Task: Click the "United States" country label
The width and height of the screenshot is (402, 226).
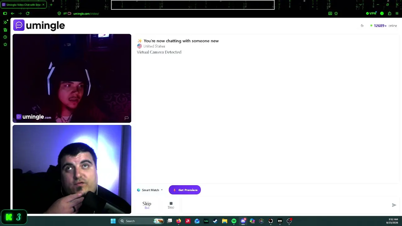Action: (x=154, y=46)
